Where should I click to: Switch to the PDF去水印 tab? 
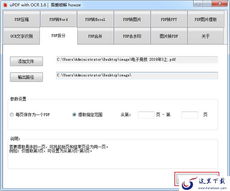(x=132, y=36)
